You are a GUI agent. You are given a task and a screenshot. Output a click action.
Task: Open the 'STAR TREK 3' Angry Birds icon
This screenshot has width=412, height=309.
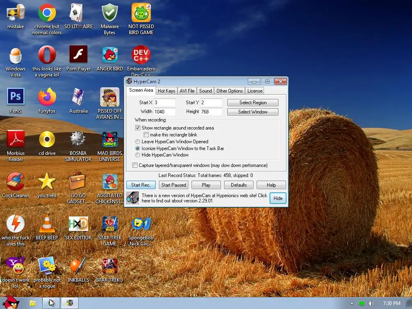coord(109,266)
